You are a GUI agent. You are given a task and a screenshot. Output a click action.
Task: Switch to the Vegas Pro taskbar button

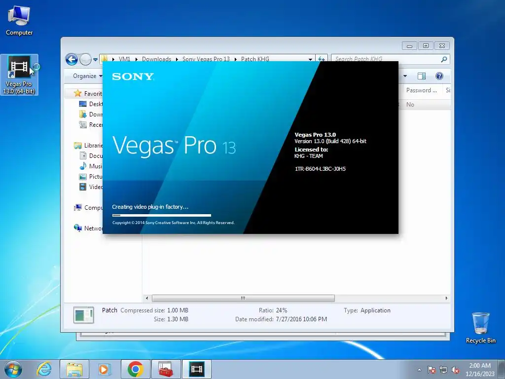click(x=197, y=369)
